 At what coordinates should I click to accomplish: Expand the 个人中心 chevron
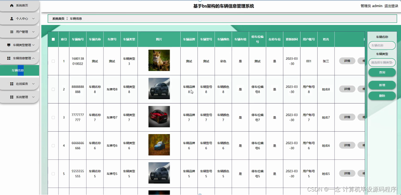tap(33, 19)
